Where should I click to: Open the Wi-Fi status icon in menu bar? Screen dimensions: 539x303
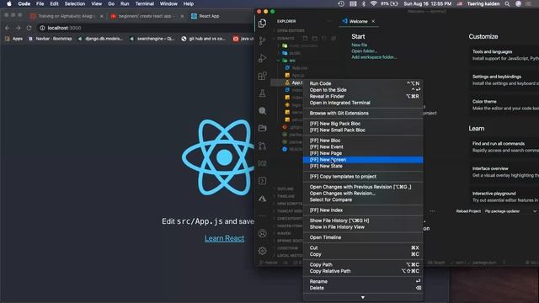[x=374, y=3]
